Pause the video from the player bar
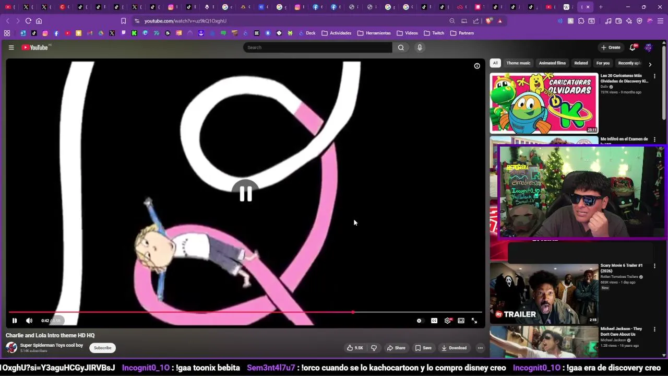Image resolution: width=668 pixels, height=376 pixels. (15, 321)
